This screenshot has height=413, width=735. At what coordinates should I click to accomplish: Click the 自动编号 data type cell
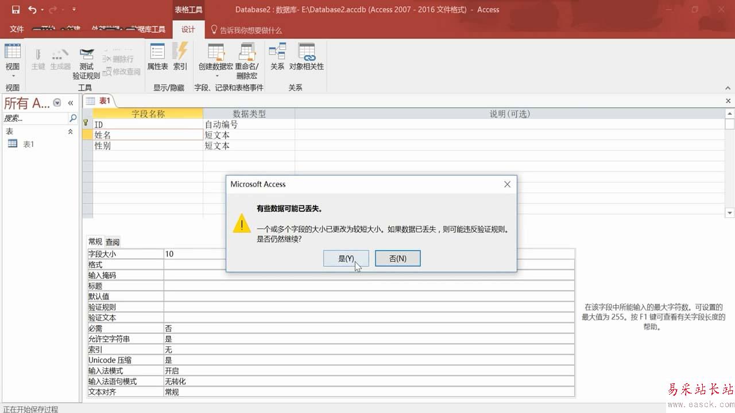(249, 124)
